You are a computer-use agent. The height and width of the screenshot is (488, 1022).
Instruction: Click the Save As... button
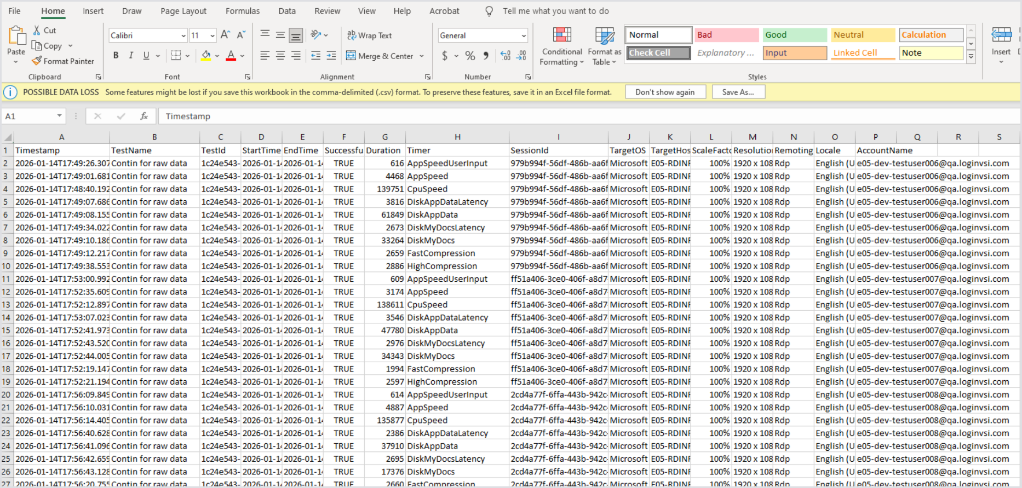click(x=738, y=92)
